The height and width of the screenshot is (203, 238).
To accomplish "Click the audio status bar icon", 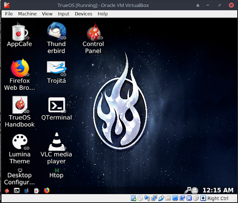I will (x=147, y=198).
